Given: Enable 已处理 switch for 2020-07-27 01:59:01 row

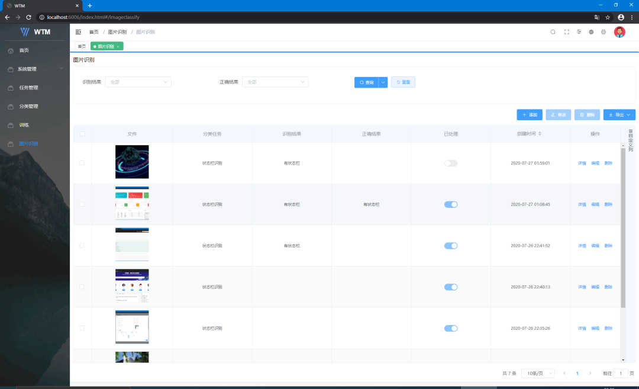Looking at the screenshot, I should 451,163.
